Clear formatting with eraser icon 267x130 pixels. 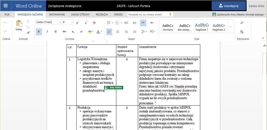click(x=95, y=23)
